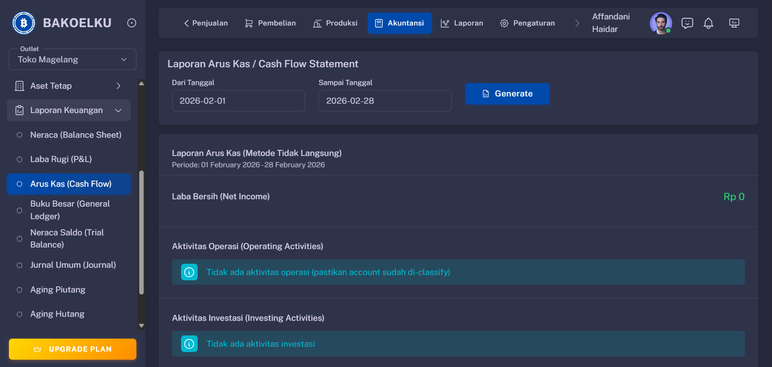Click the chat feedback icon
This screenshot has height=367, width=772.
pyautogui.click(x=688, y=23)
